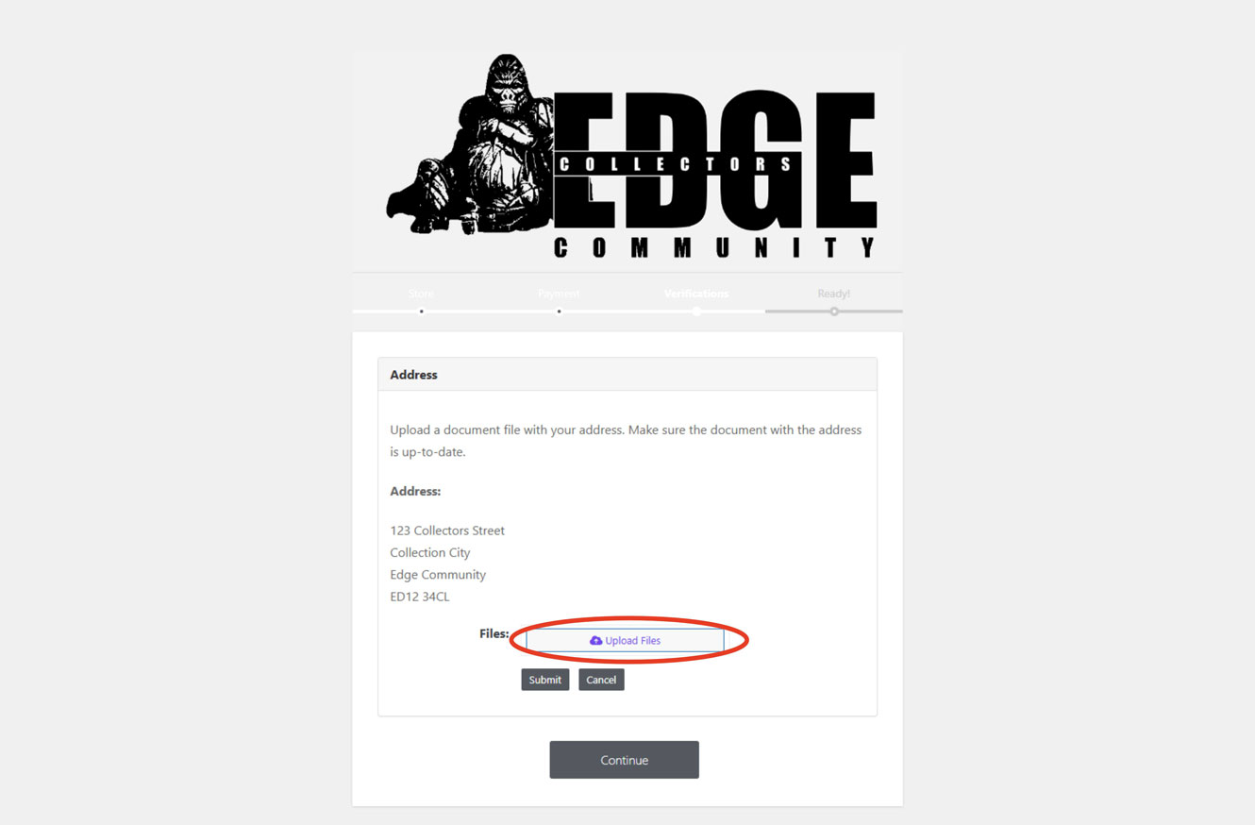The height and width of the screenshot is (825, 1255).
Task: Select the Verifications step circle
Action: [696, 311]
